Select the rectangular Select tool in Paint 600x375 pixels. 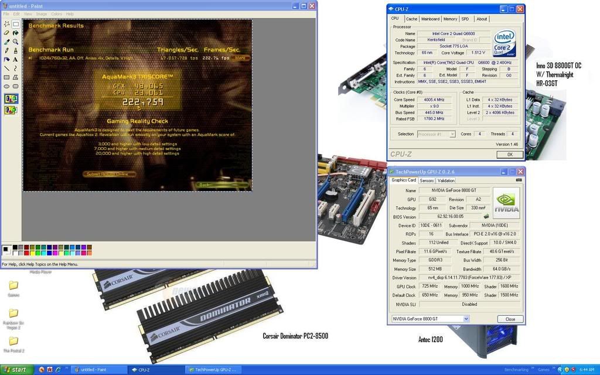pyautogui.click(x=16, y=23)
